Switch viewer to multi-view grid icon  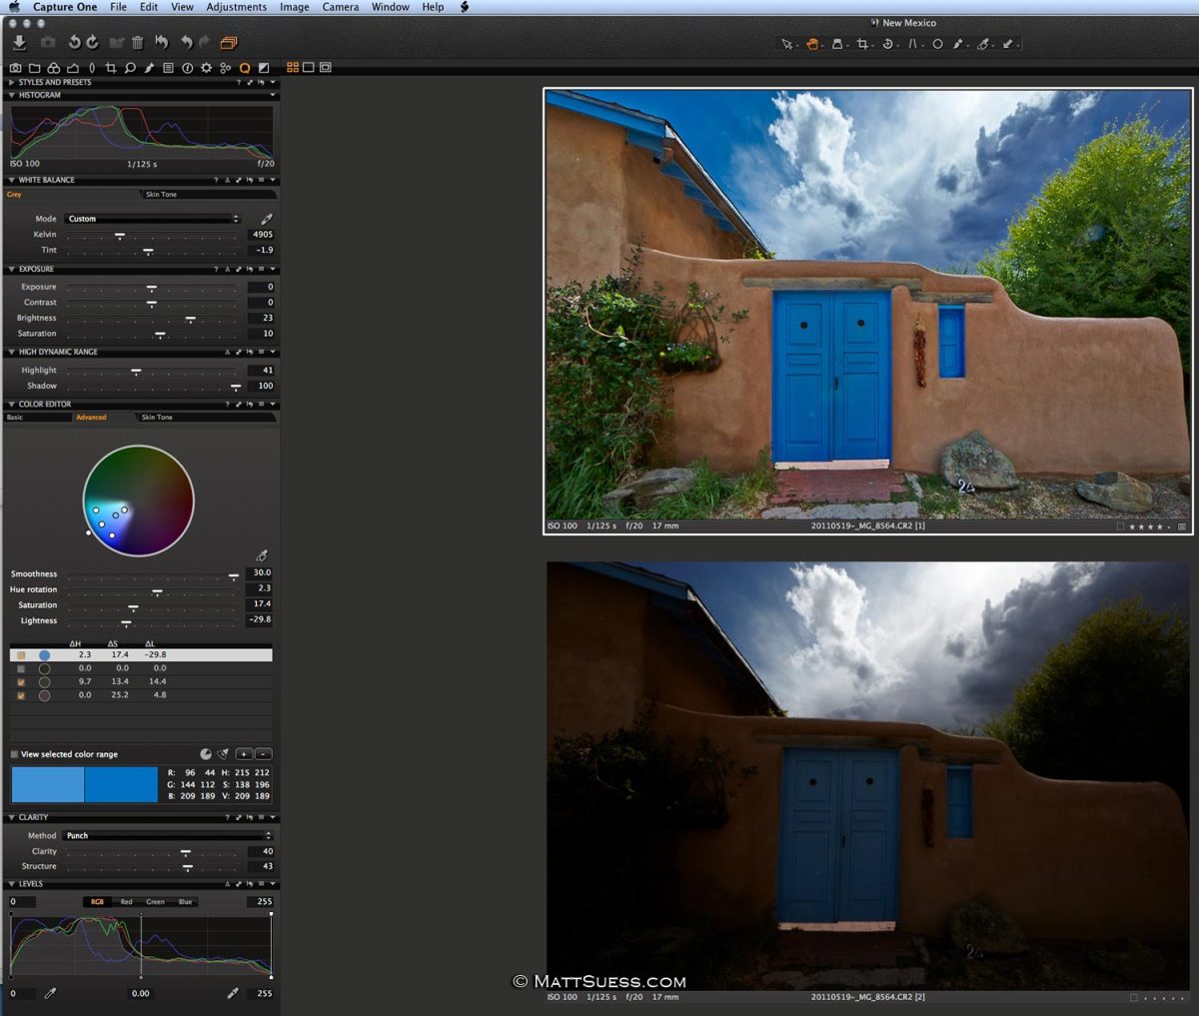(293, 68)
